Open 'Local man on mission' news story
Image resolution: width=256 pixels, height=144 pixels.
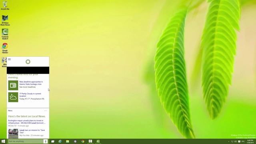(x=32, y=131)
